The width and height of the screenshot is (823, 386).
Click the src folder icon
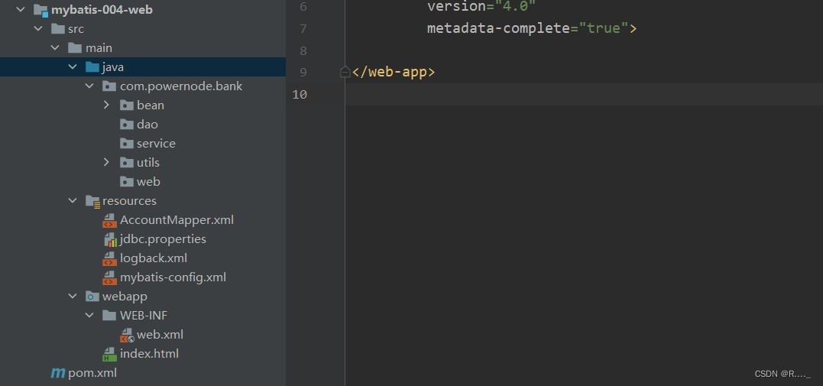58,29
